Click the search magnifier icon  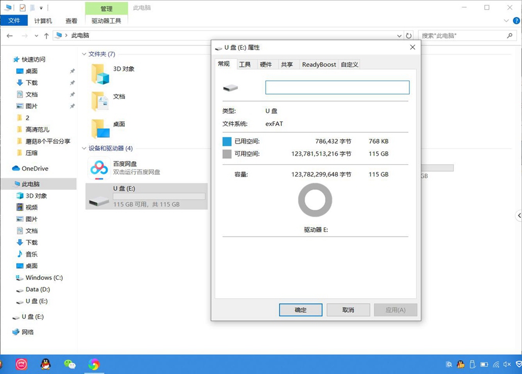(509, 35)
